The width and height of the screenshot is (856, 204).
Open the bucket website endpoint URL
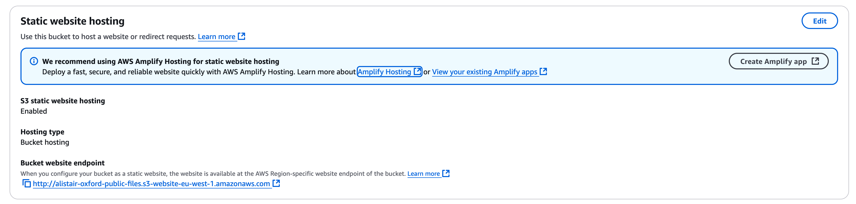pos(151,183)
